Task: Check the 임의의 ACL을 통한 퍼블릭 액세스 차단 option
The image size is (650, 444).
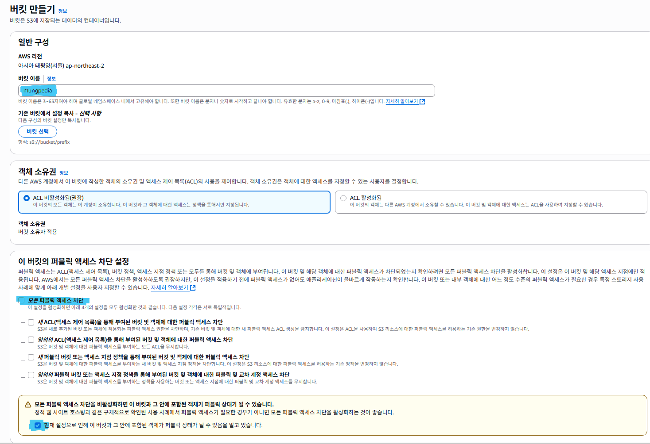Action: [x=31, y=339]
